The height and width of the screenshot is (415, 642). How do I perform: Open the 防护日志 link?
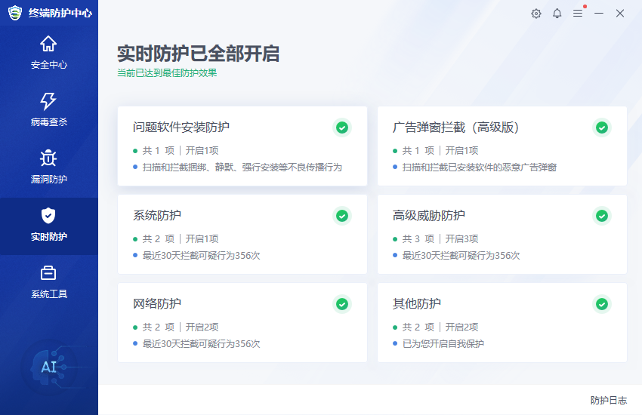tap(608, 401)
